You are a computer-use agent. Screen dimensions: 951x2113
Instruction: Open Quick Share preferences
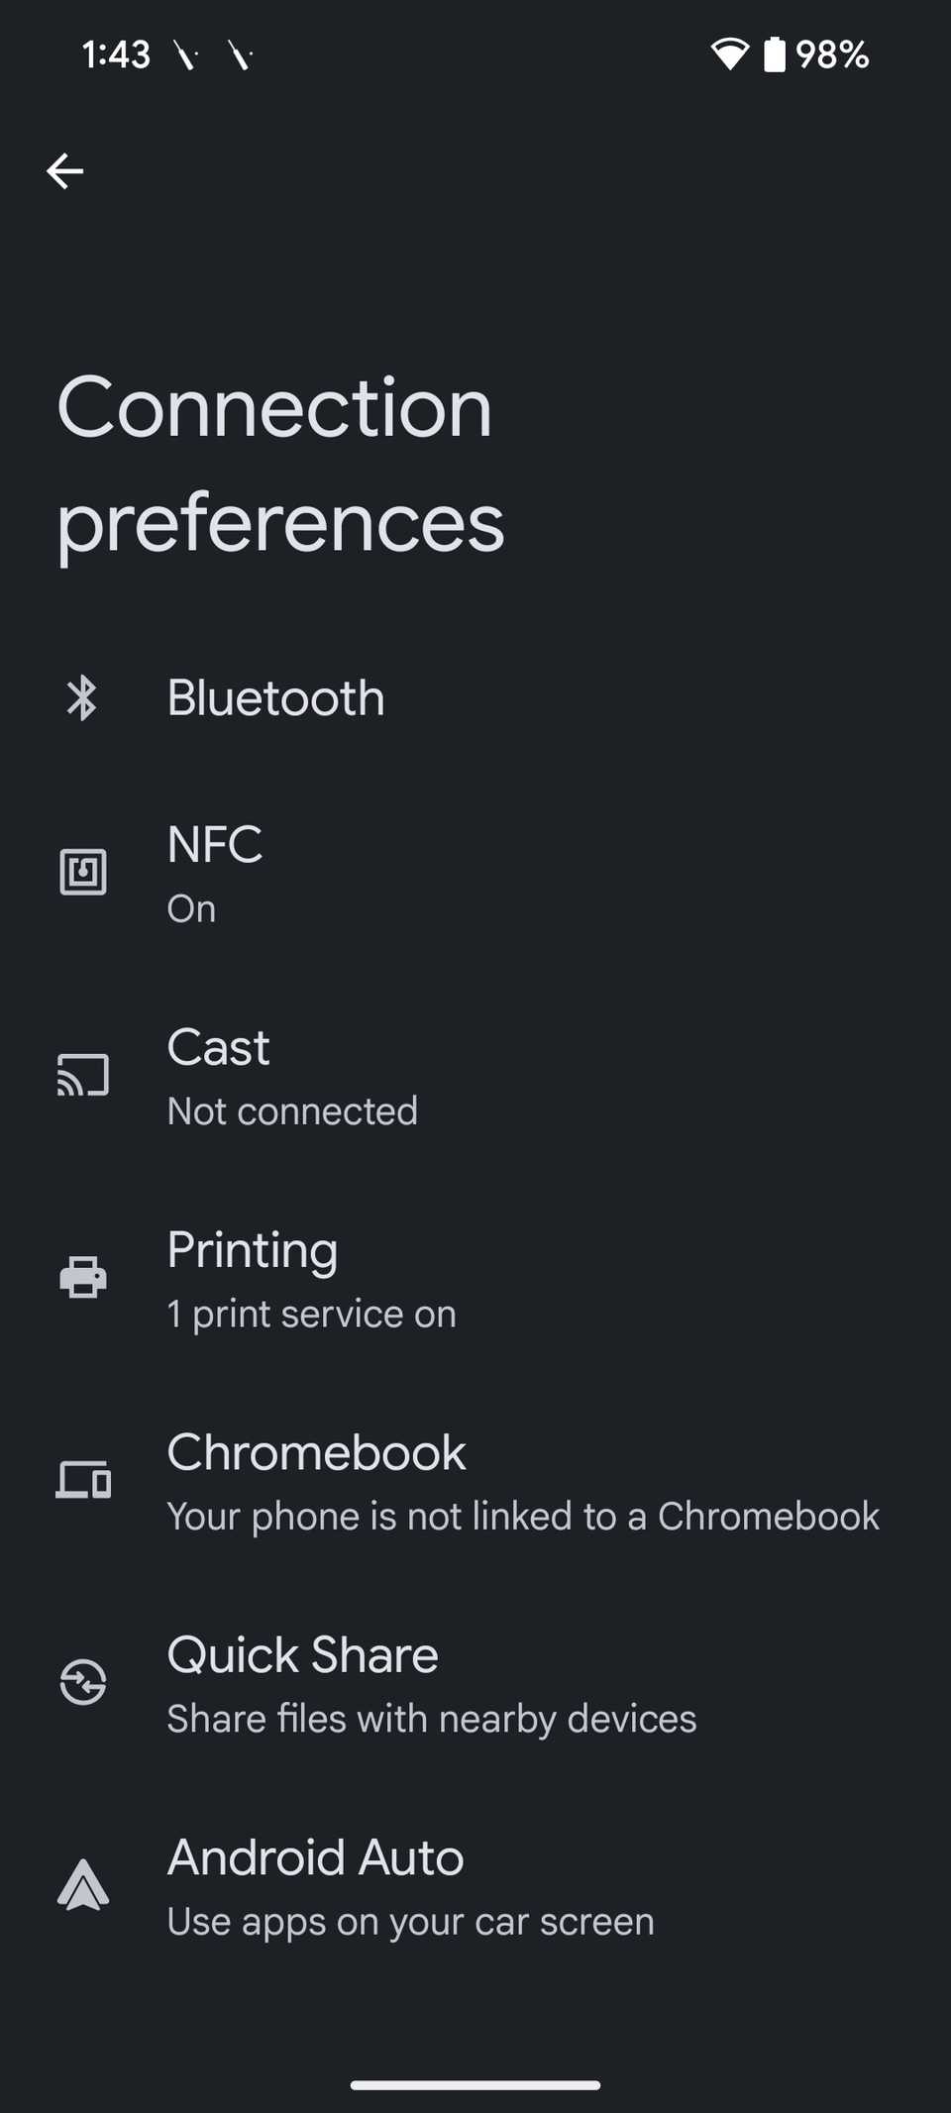pos(303,1655)
